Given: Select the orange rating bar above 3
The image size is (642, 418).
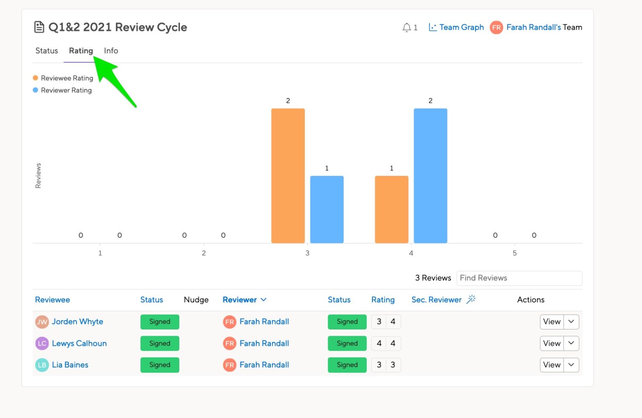Looking at the screenshot, I should [x=288, y=175].
